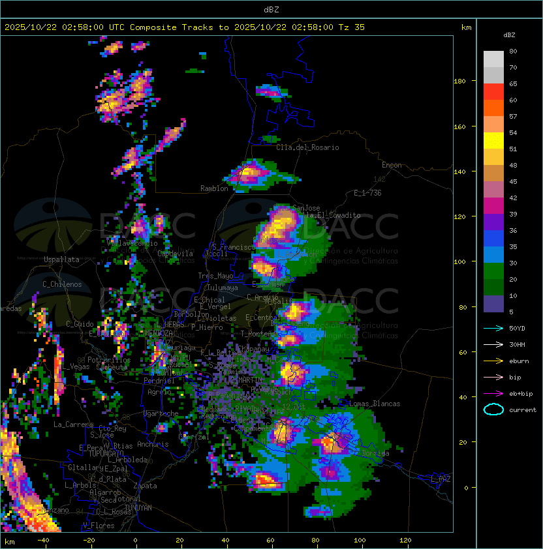Image resolution: width=543 pixels, height=549 pixels.
Task: Click the 'C_Chilenos' place label
Action: point(62,284)
